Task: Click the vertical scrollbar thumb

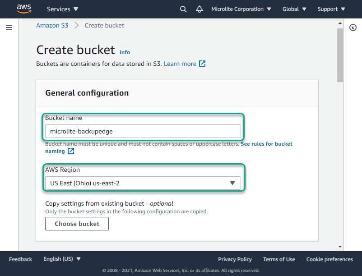Action: click(340, 55)
